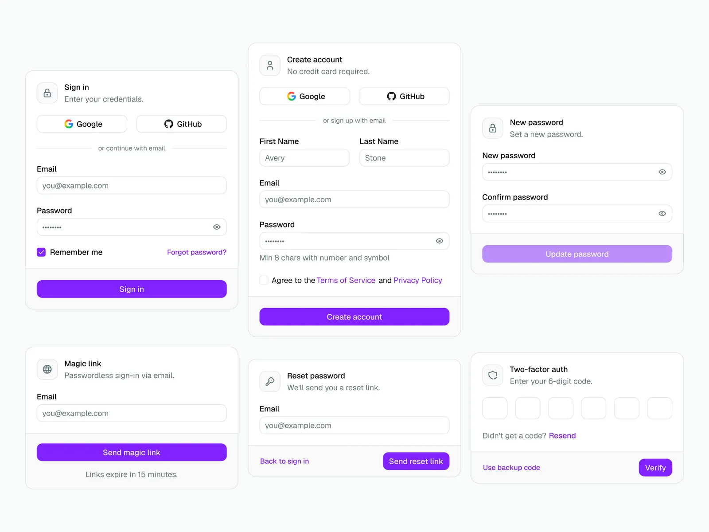The image size is (709, 532).
Task: Click the lock icon in New password card
Action: click(x=493, y=128)
